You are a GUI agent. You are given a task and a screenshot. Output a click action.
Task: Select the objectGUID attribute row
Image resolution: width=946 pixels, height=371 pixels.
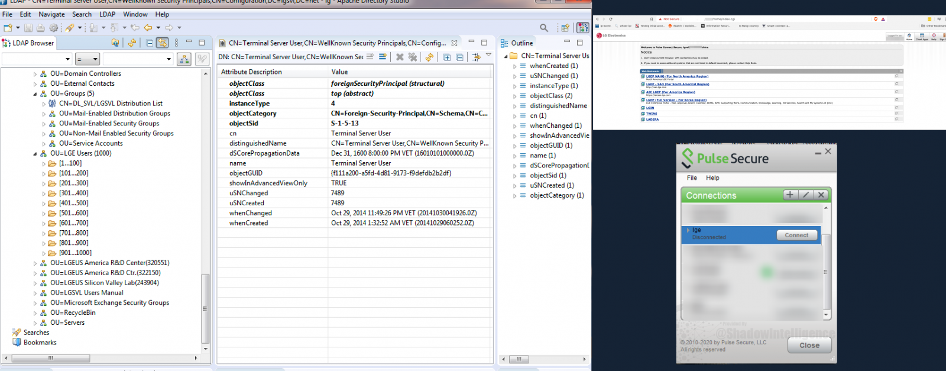click(354, 173)
